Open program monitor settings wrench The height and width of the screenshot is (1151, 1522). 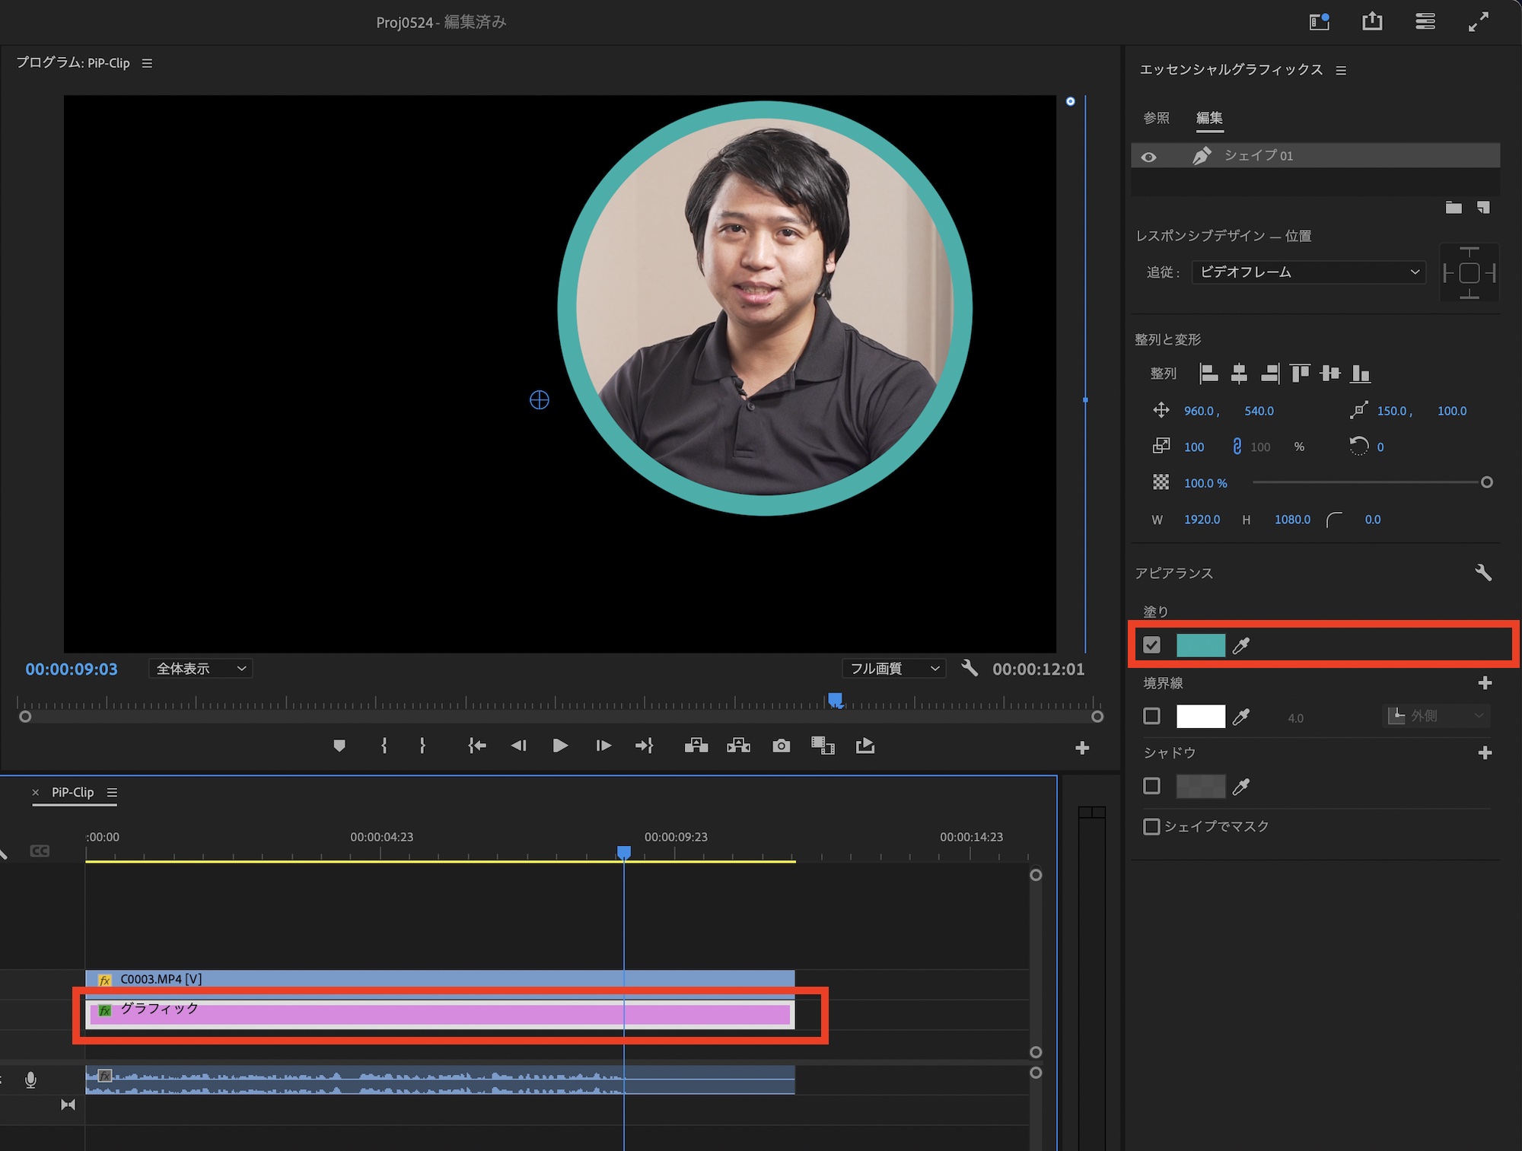(x=970, y=669)
